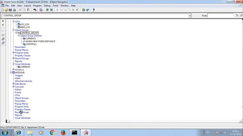Click the Connect to database icon
This screenshot has width=243, height=136.
35,10
